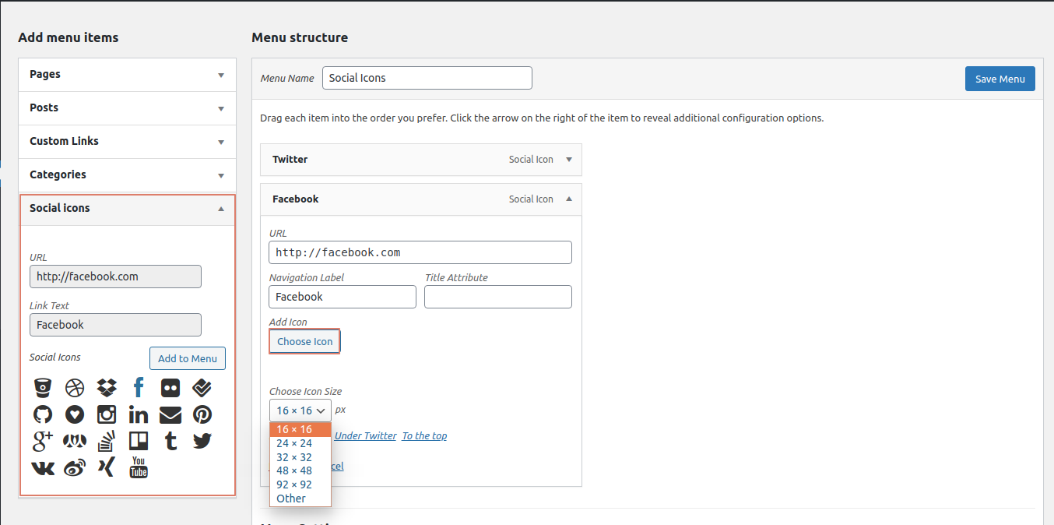Select the Instagram camera icon
1054x525 pixels.
tap(107, 414)
